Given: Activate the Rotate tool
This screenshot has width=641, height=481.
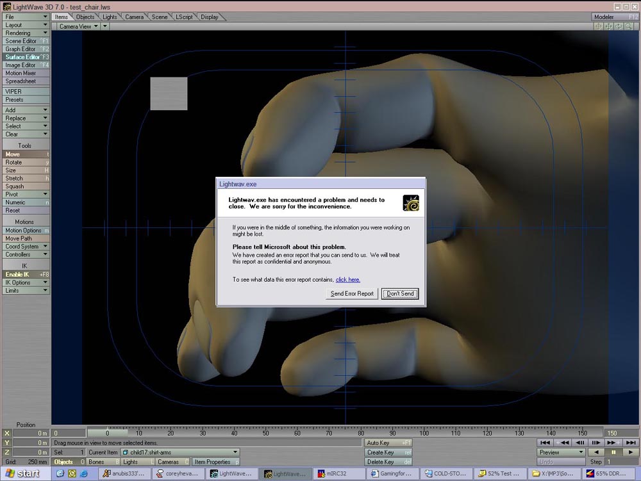Looking at the screenshot, I should 26,162.
